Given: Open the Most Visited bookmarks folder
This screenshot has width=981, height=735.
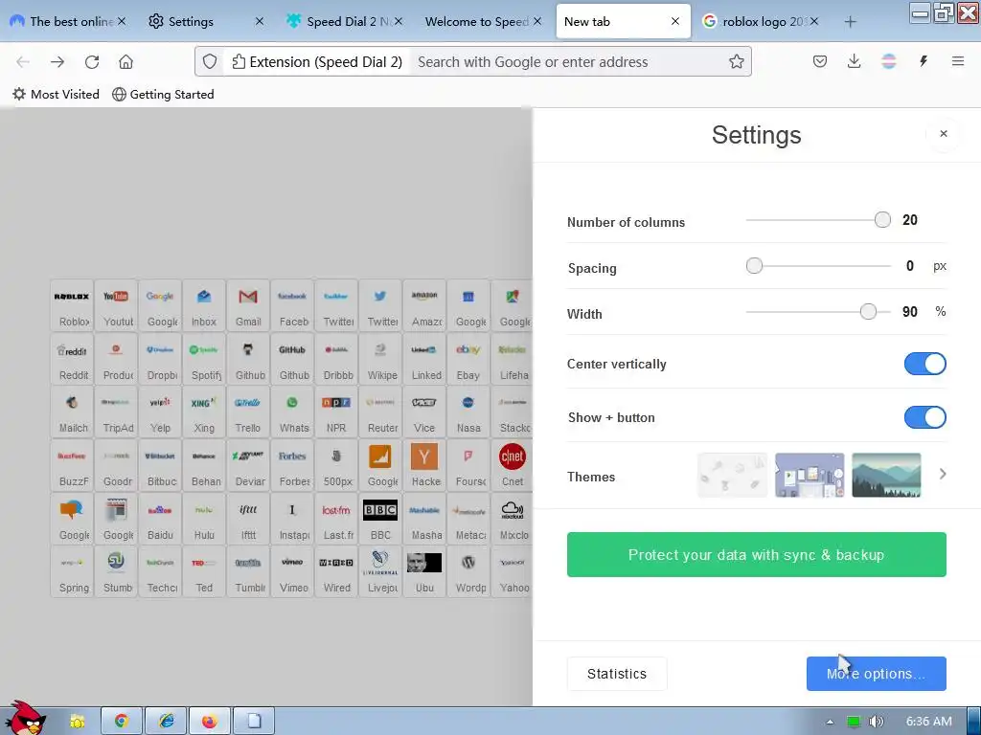Looking at the screenshot, I should pyautogui.click(x=56, y=95).
